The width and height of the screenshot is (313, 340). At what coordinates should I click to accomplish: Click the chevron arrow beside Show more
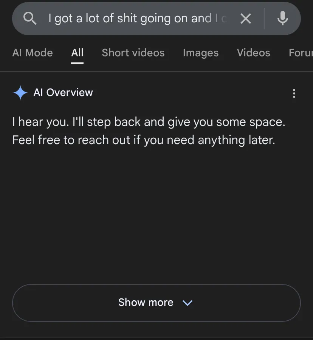tap(187, 303)
